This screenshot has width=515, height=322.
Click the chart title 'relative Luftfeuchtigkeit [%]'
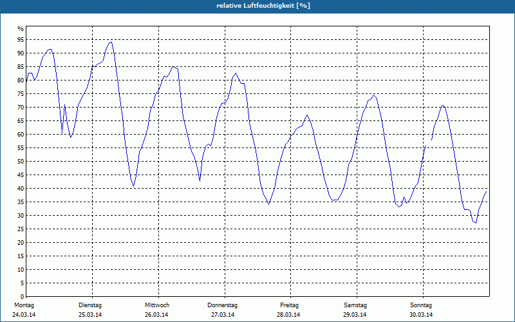click(x=263, y=6)
